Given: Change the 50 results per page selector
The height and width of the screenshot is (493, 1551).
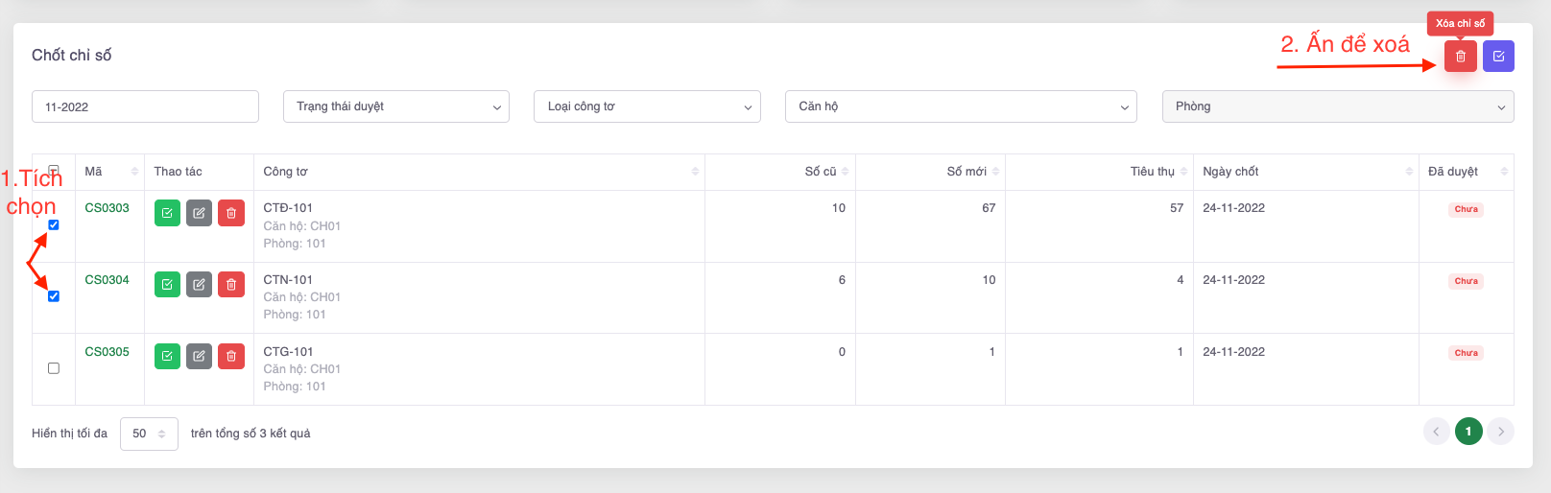Looking at the screenshot, I should coord(149,434).
